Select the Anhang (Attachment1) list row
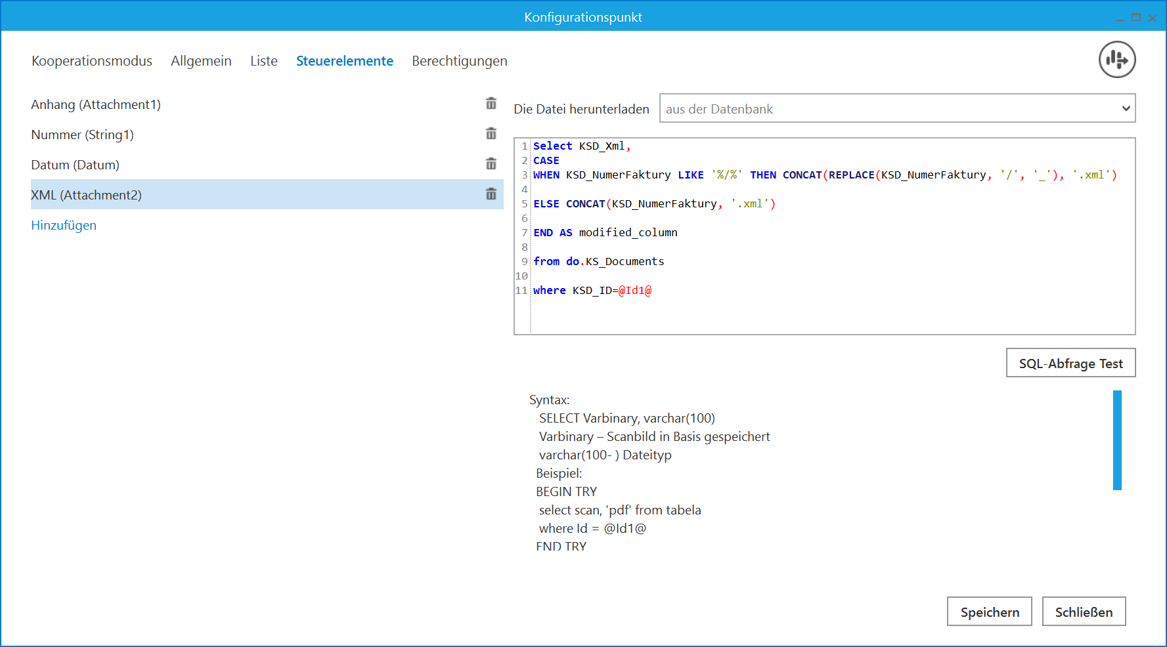1167x647 pixels. pyautogui.click(x=267, y=104)
